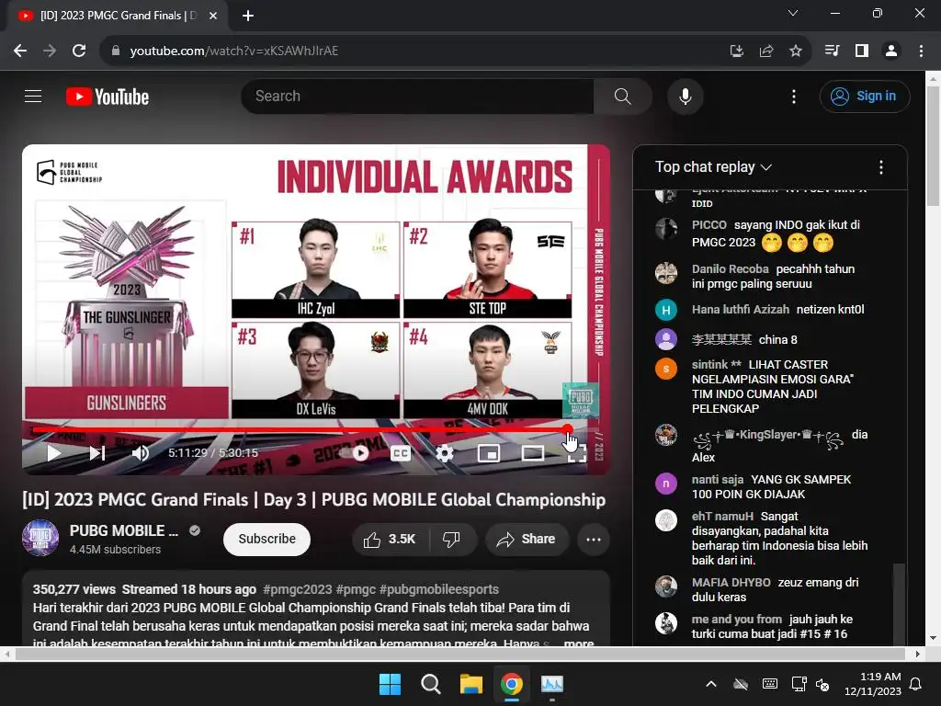The height and width of the screenshot is (706, 941).
Task: Open the clock and date flyout
Action: click(x=873, y=684)
